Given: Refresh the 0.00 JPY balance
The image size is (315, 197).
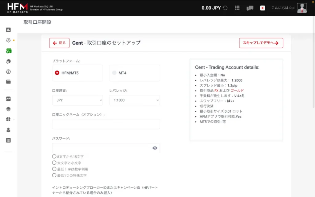Looking at the screenshot, I should pos(225,8).
